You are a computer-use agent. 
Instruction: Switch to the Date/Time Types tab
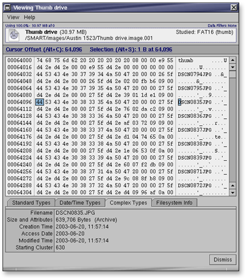(80, 203)
